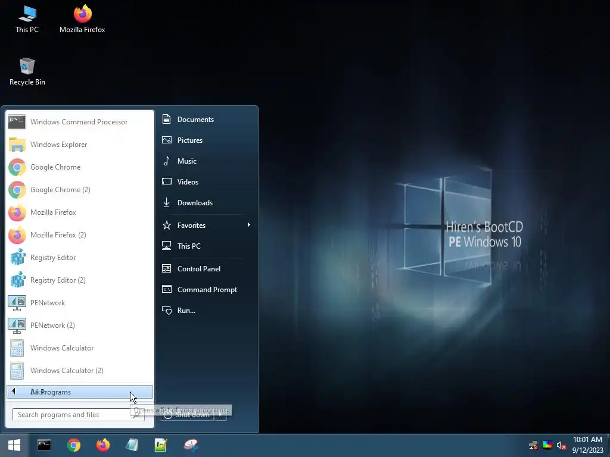Open Videos folder in start menu
The width and height of the screenshot is (610, 457).
[207, 182]
